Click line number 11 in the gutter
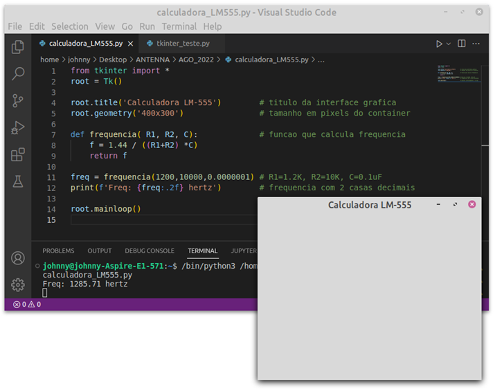Screen dimensions: 495x389 [51, 177]
